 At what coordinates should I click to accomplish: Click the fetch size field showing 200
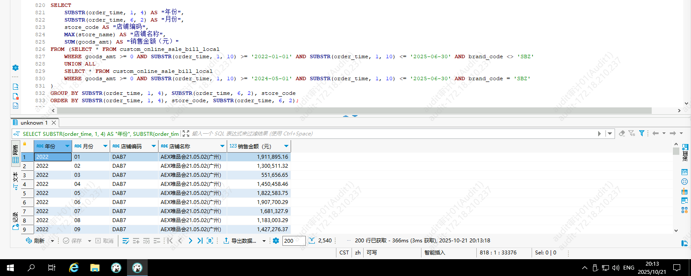pos(294,241)
